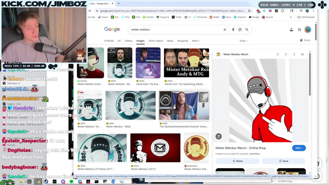Open the Warski Live thumbnail result

point(186,63)
